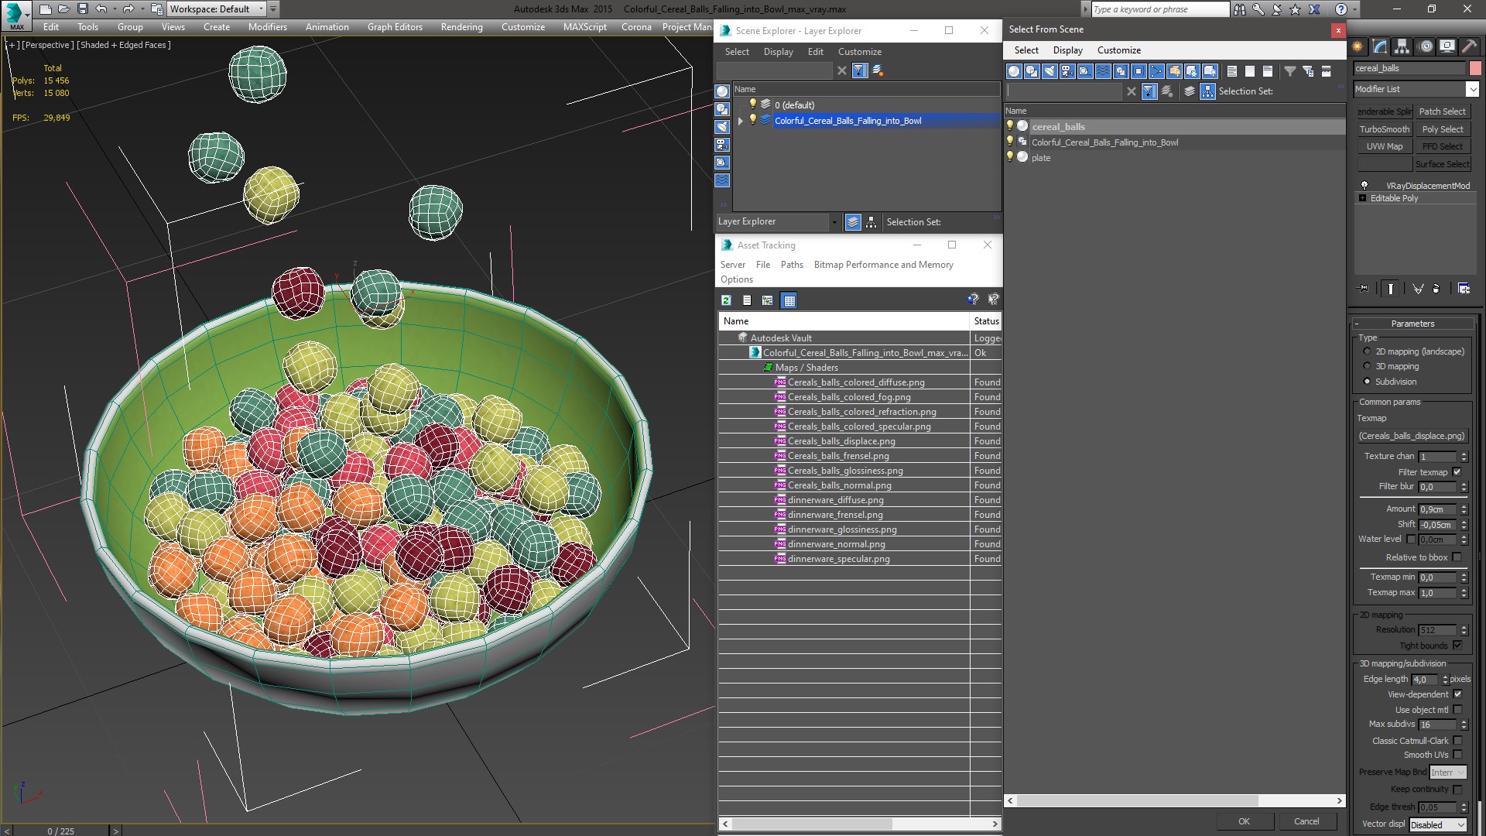Click TurboSmooth modifier button
The height and width of the screenshot is (836, 1486).
pos(1385,129)
